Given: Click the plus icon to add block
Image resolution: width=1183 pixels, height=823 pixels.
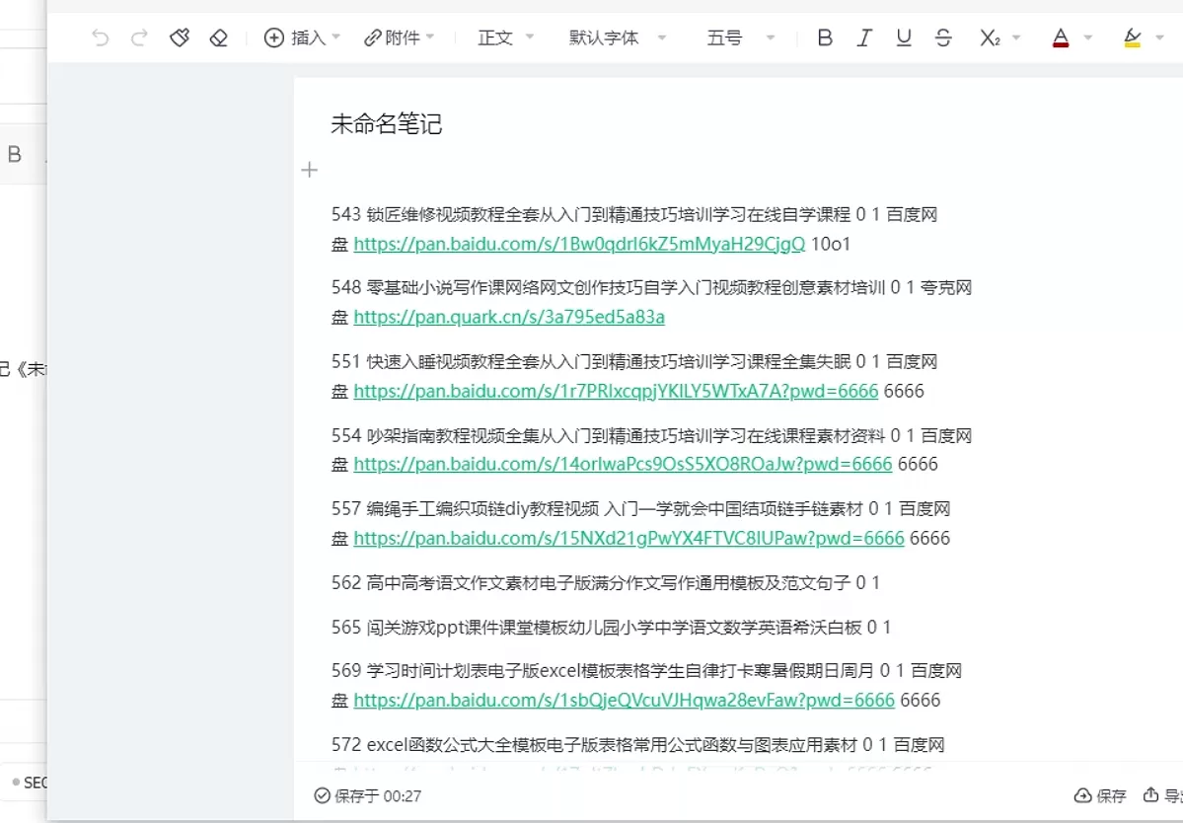Looking at the screenshot, I should pyautogui.click(x=310, y=170).
